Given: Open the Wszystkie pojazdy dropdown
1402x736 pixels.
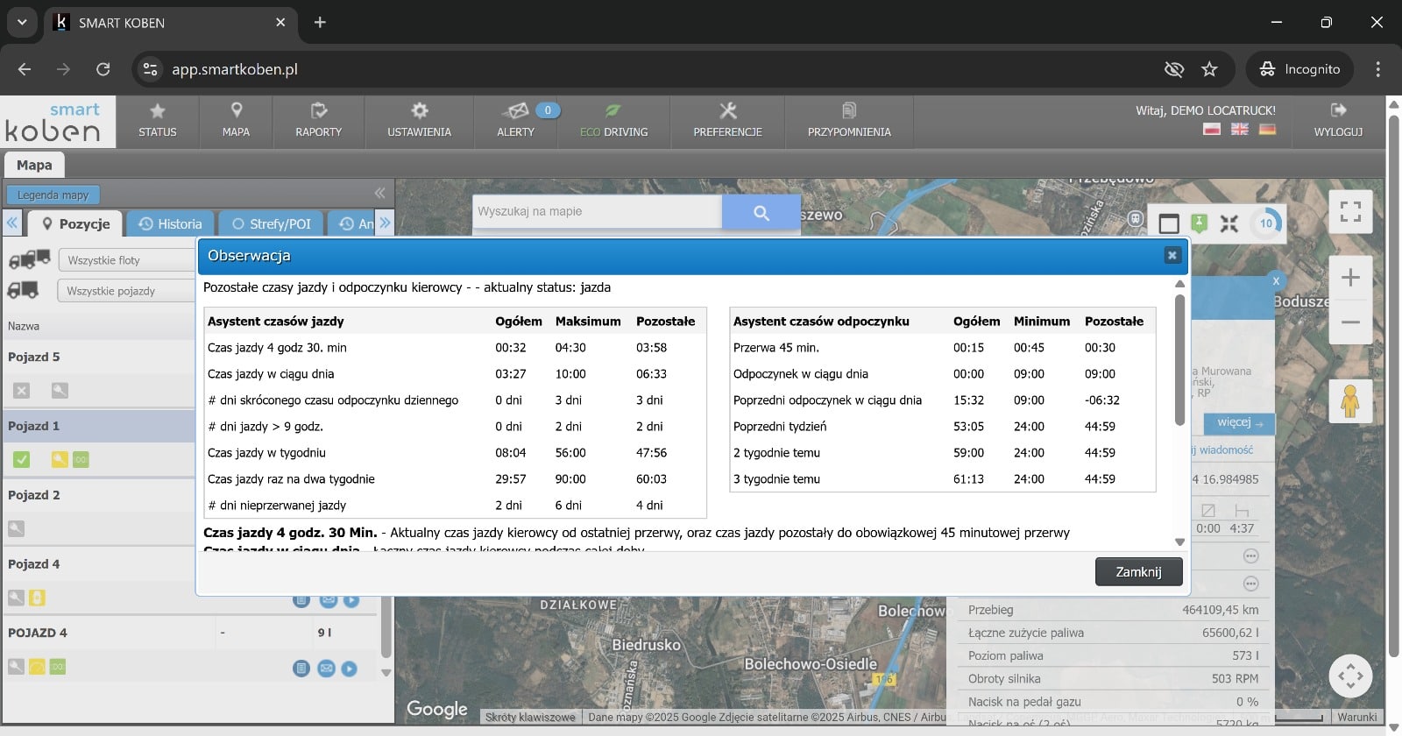Looking at the screenshot, I should [x=127, y=291].
